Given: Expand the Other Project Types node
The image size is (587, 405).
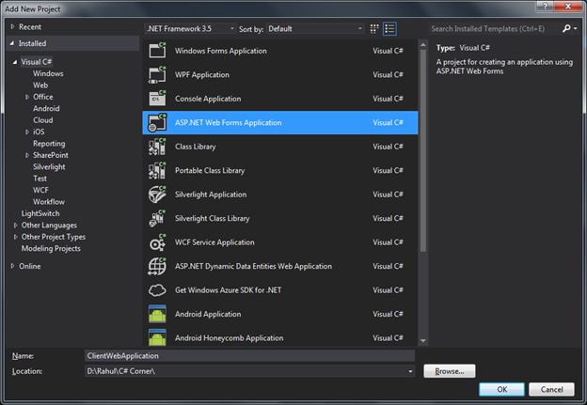Looking at the screenshot, I should [15, 237].
